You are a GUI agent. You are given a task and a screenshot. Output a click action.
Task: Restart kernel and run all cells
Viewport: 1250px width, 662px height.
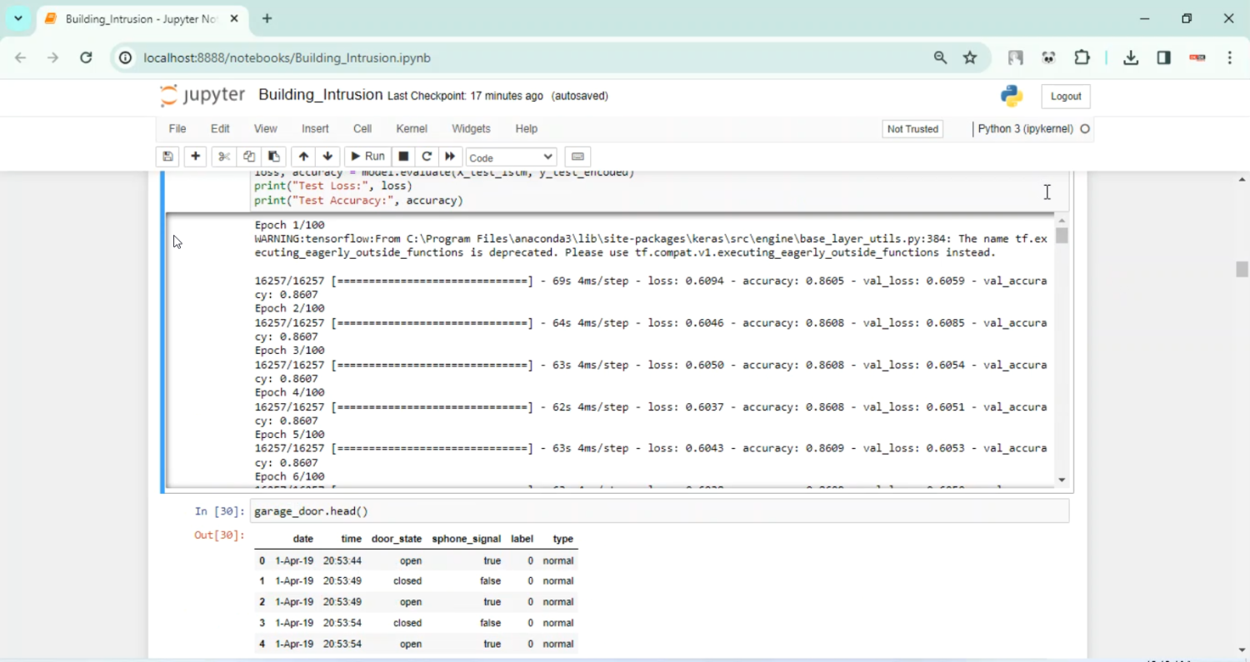tap(450, 157)
